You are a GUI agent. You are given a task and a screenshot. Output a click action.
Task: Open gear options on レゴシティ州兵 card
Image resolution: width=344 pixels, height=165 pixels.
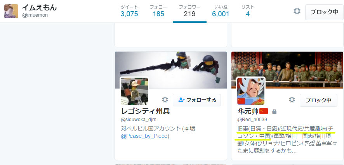click(165, 100)
